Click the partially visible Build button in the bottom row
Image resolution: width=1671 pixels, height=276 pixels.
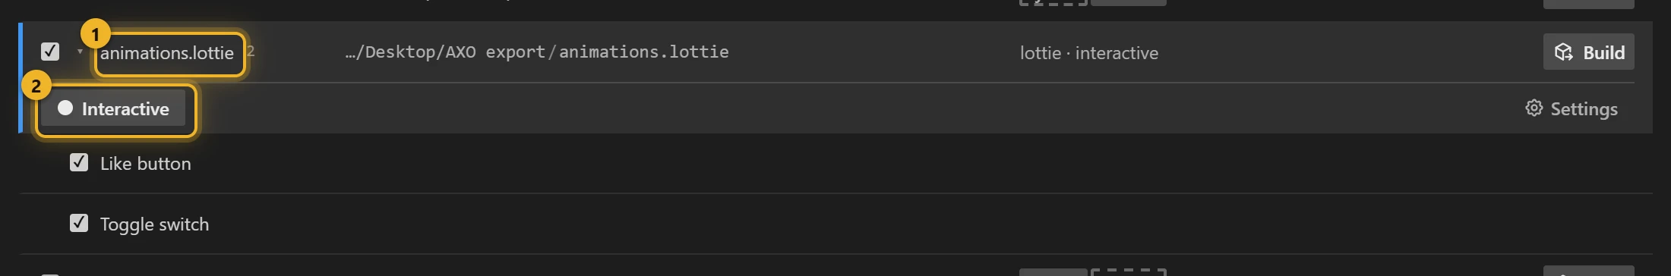point(1588,271)
